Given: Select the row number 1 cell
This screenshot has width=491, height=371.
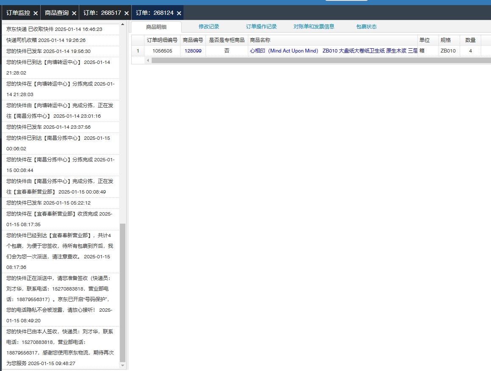Looking at the screenshot, I should [138, 51].
